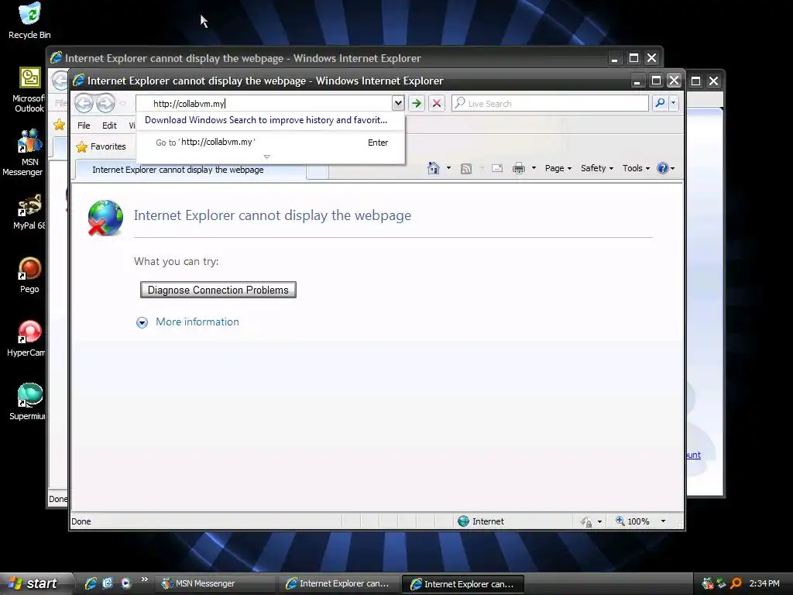Open the Page dropdown menu

coord(558,168)
